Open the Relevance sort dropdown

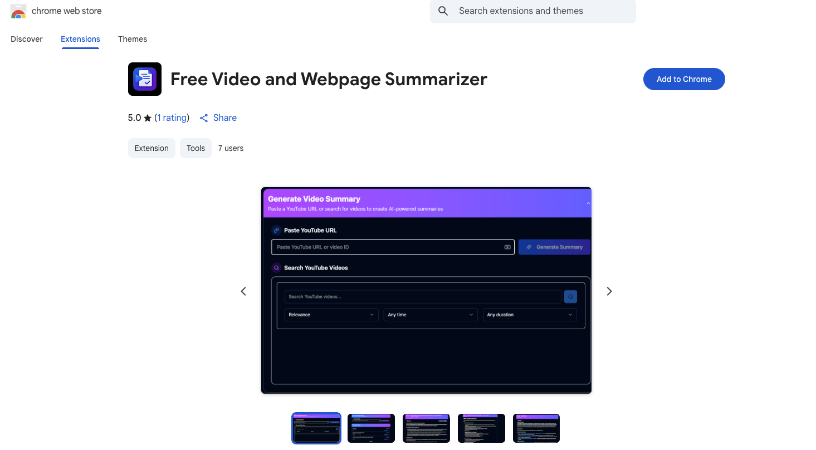tap(331, 315)
